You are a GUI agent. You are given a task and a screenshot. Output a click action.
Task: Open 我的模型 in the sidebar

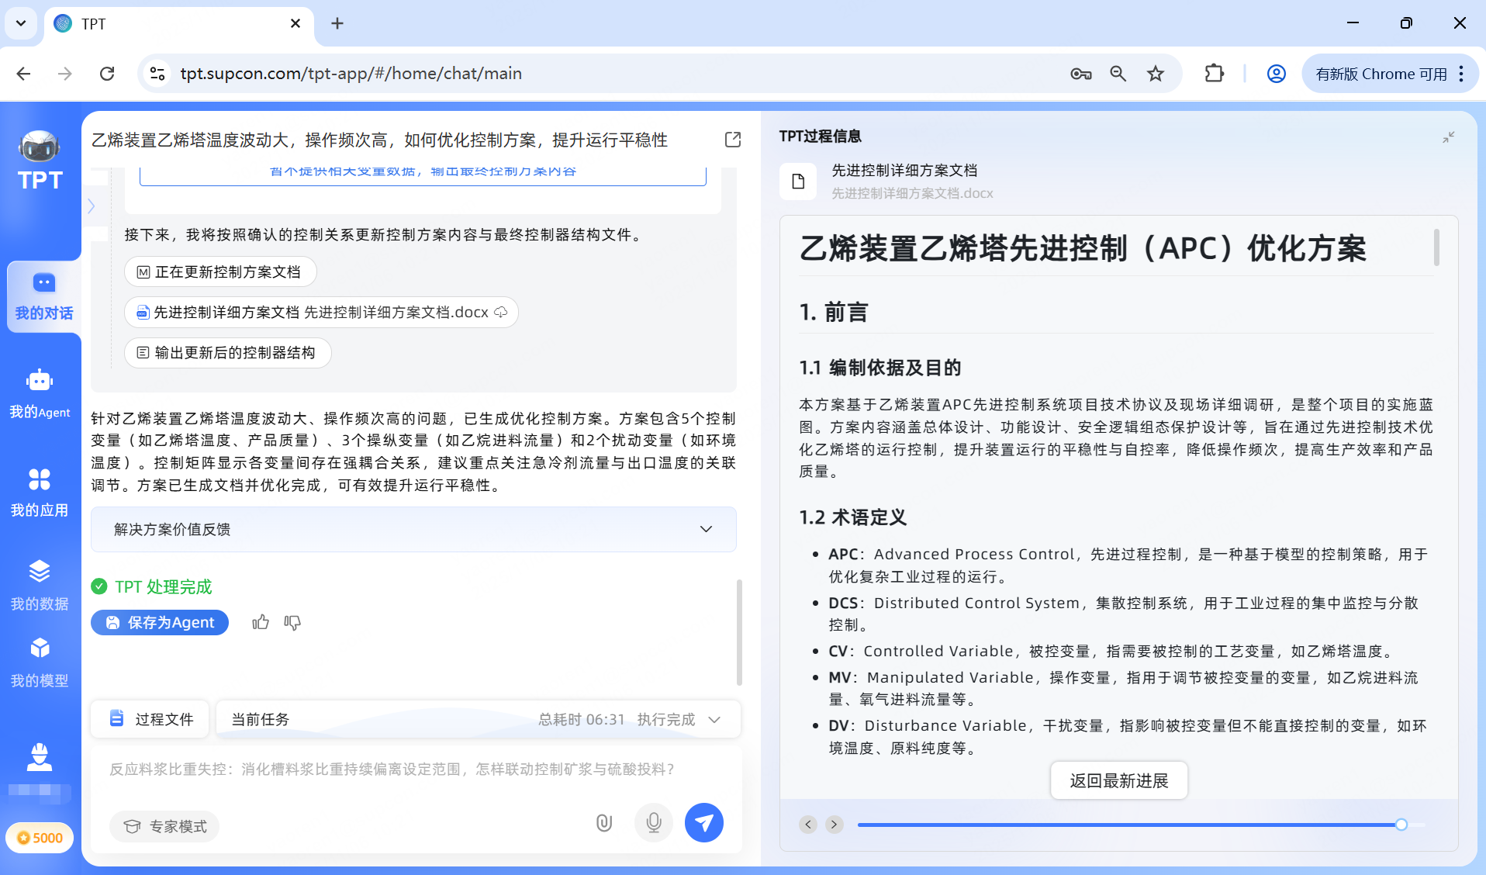[40, 662]
